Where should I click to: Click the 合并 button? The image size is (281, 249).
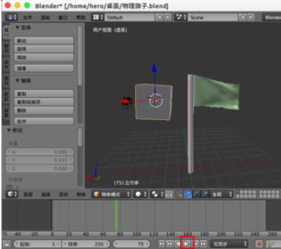pos(44,121)
